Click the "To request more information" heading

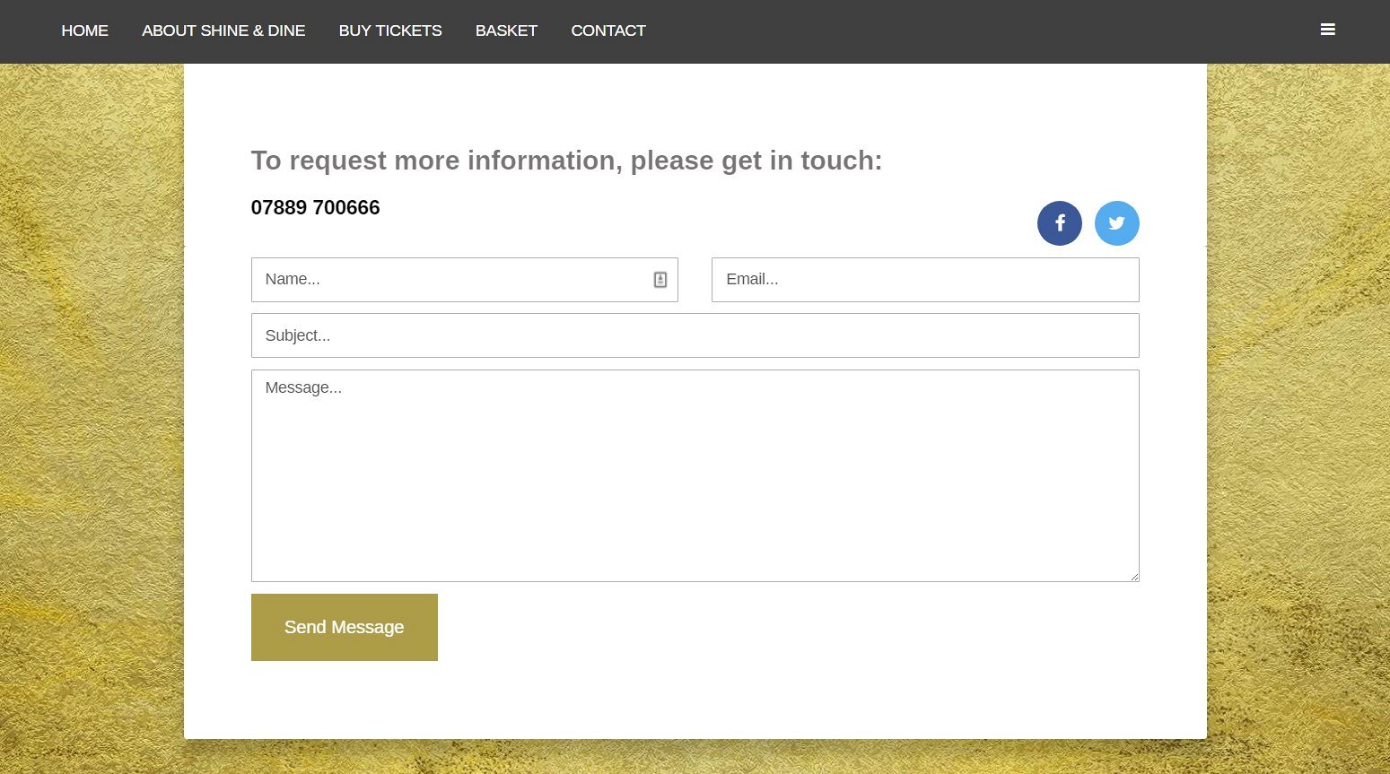point(566,161)
